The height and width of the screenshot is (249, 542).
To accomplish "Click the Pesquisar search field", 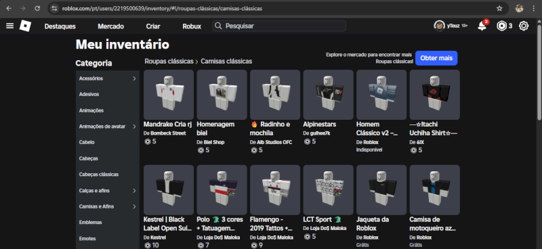I will [x=279, y=26].
